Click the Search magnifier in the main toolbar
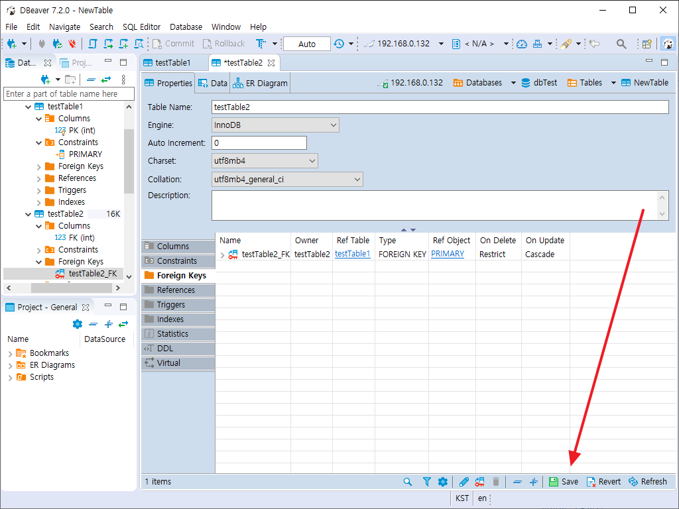 (x=621, y=44)
